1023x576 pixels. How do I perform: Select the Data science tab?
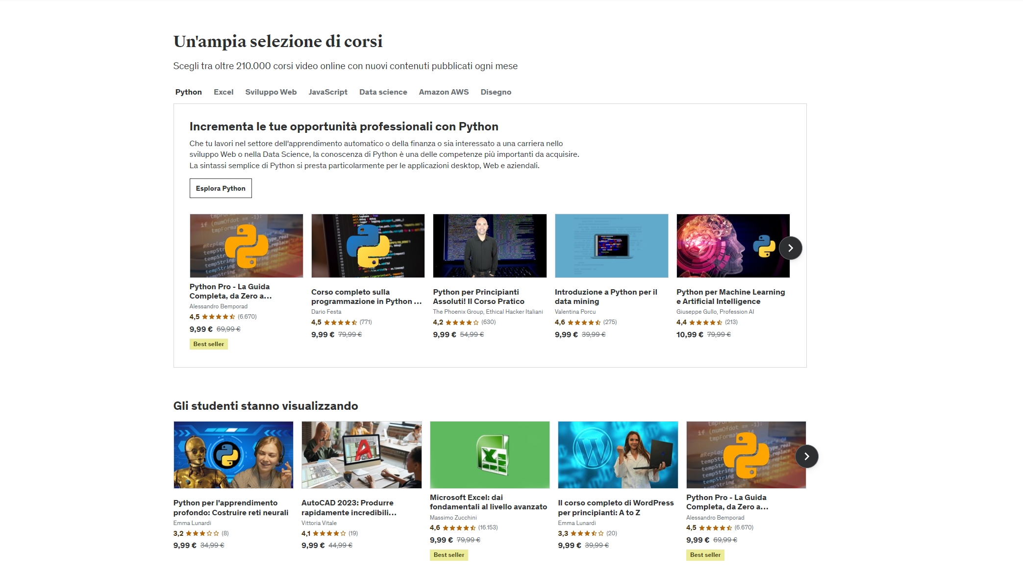(x=383, y=92)
